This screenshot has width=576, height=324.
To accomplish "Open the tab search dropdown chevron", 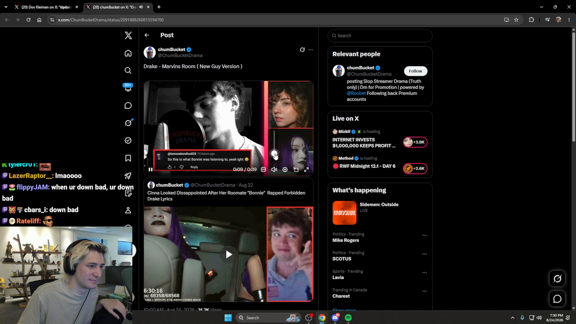I will coord(6,7).
